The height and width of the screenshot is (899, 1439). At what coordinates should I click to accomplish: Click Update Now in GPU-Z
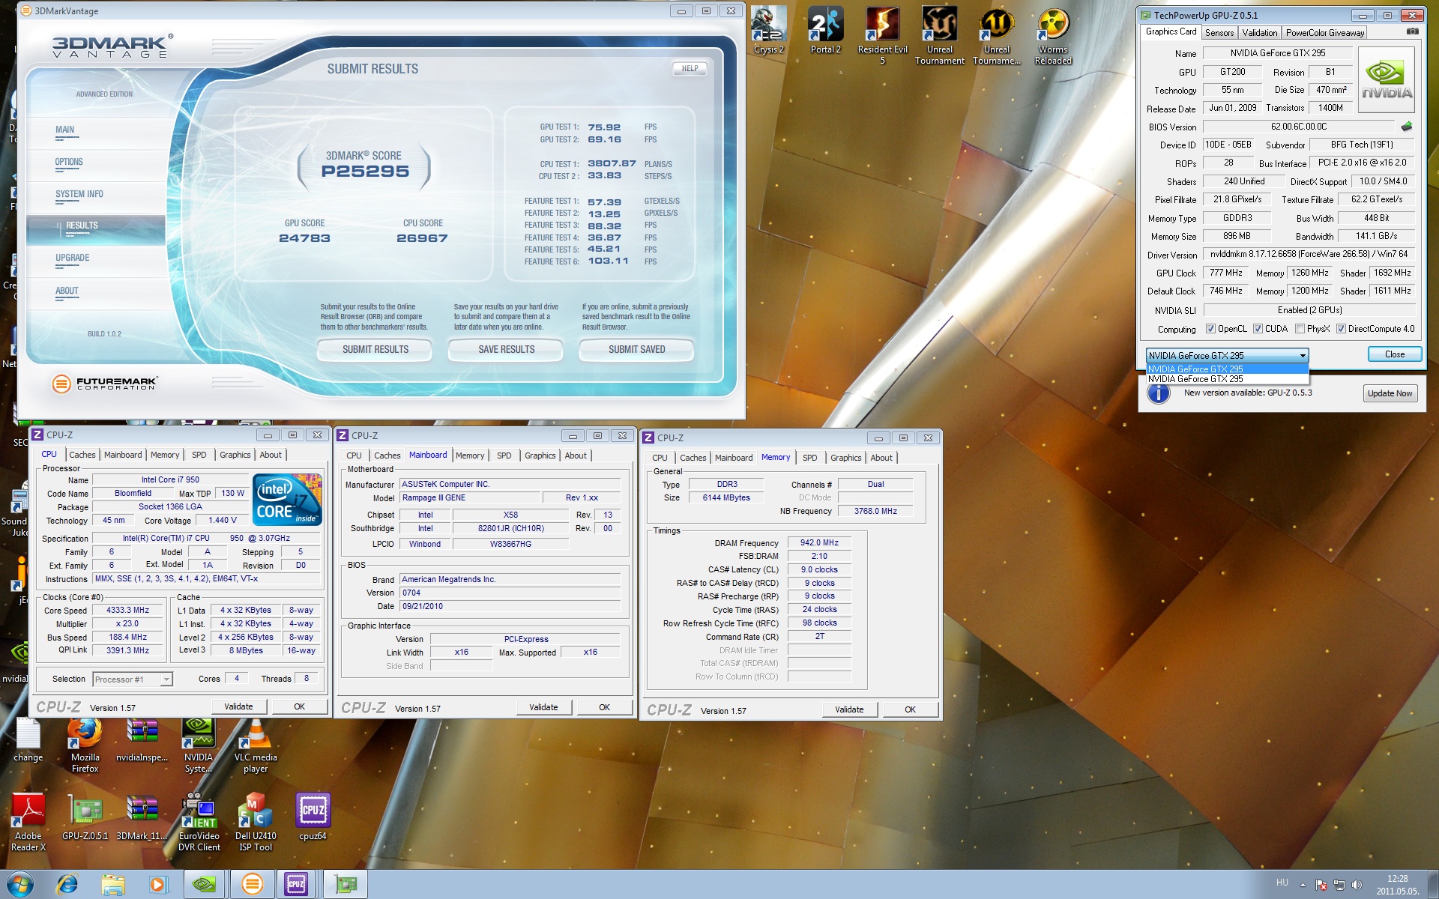point(1390,393)
